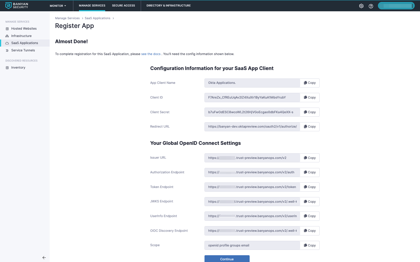Copy the Scope value
Image resolution: width=420 pixels, height=262 pixels.
[310, 245]
